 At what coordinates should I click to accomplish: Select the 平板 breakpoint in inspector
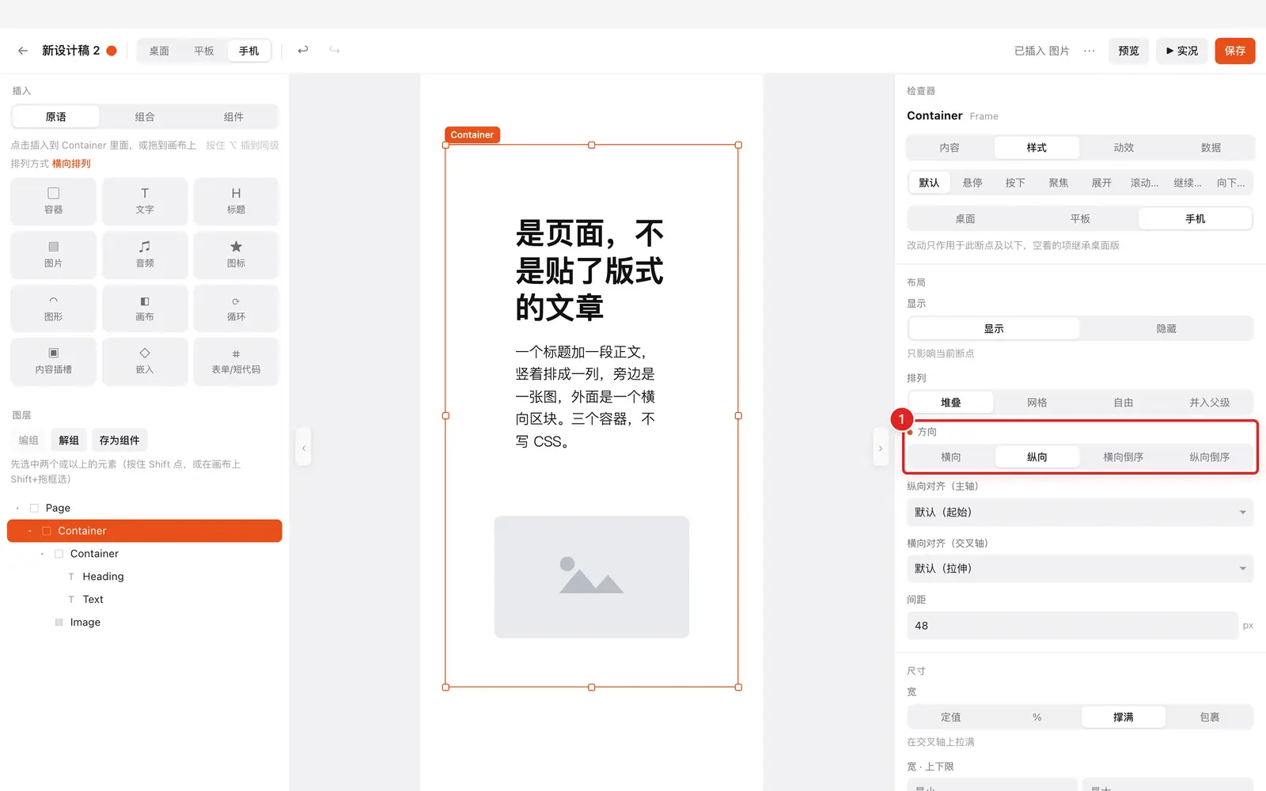click(x=1080, y=219)
